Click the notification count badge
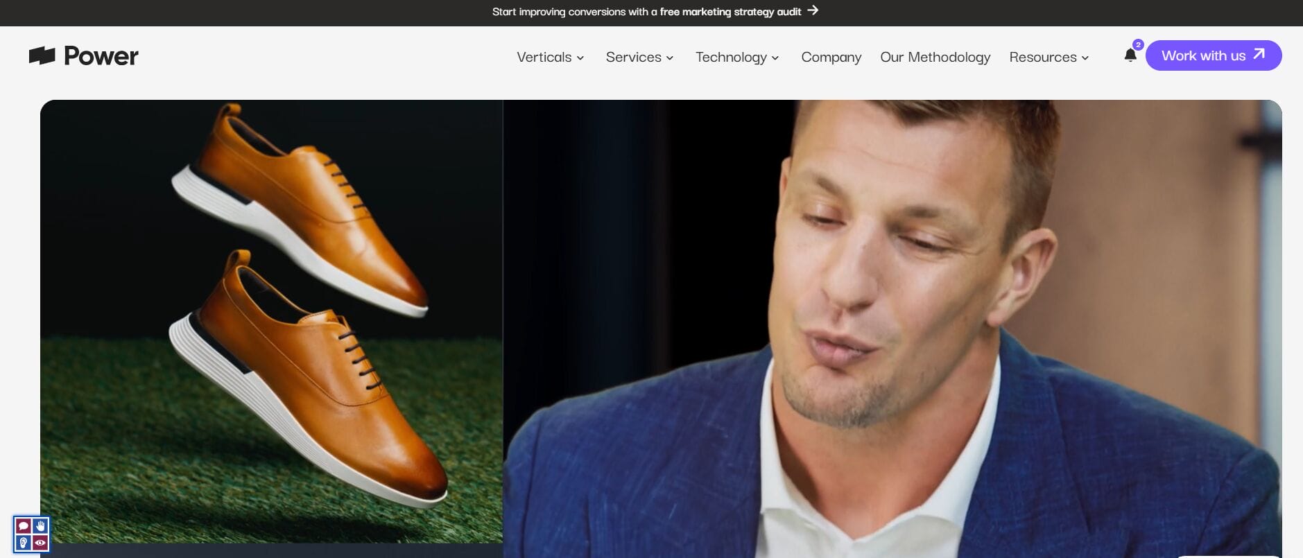The width and height of the screenshot is (1303, 558). click(x=1138, y=45)
